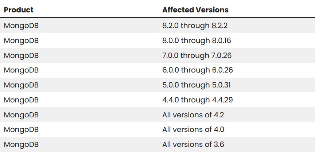Click the 6.0.0 through 6.0.26 cell

pyautogui.click(x=198, y=70)
